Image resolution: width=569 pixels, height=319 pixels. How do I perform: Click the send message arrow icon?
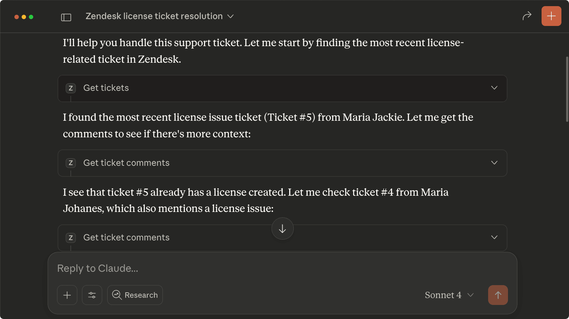[498, 295]
